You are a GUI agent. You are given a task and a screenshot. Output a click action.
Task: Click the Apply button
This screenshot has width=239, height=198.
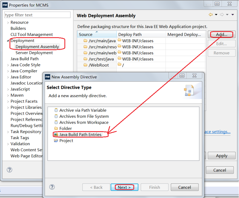click(x=222, y=156)
